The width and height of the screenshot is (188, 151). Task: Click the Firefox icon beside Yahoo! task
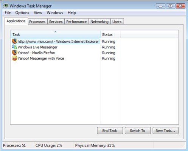click(x=15, y=52)
